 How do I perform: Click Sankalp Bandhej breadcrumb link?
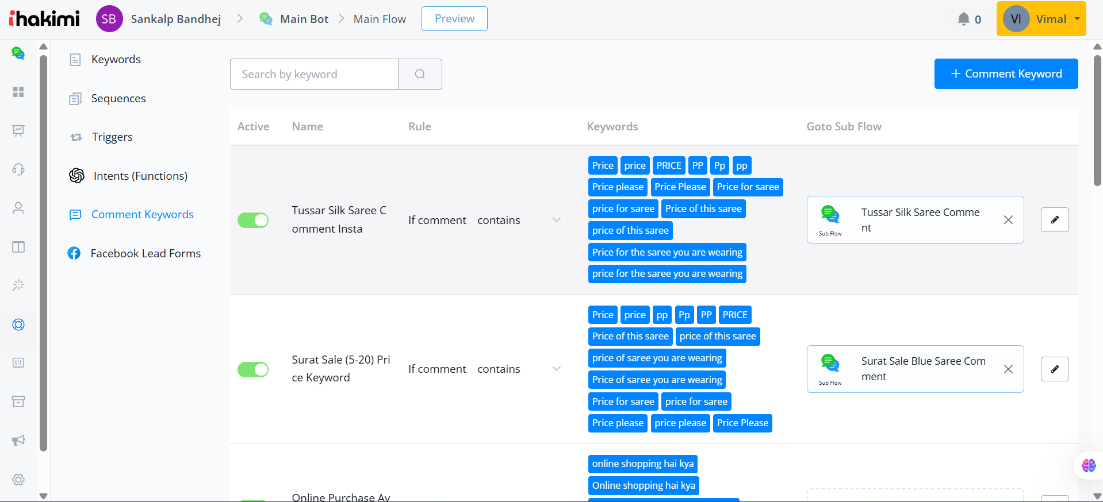176,19
